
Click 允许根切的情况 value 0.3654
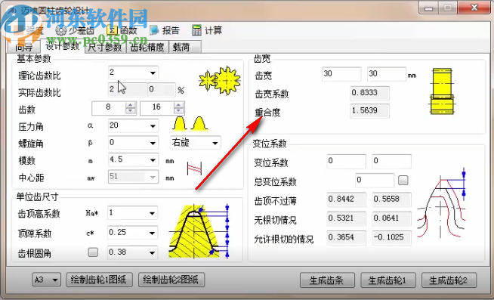tap(346, 237)
